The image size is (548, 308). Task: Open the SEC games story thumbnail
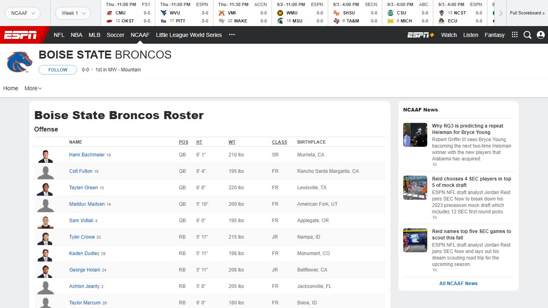(x=415, y=240)
